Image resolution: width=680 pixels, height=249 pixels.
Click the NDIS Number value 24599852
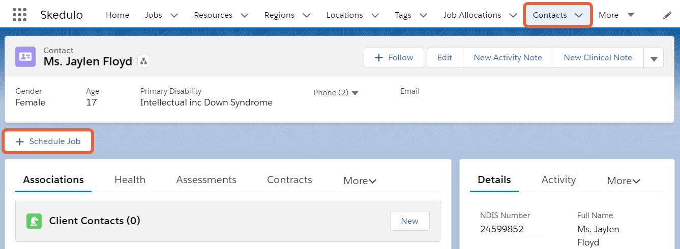(x=501, y=229)
